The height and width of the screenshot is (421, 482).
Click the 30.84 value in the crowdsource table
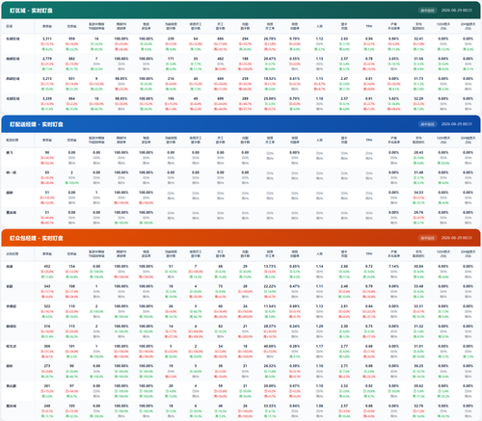[418, 266]
